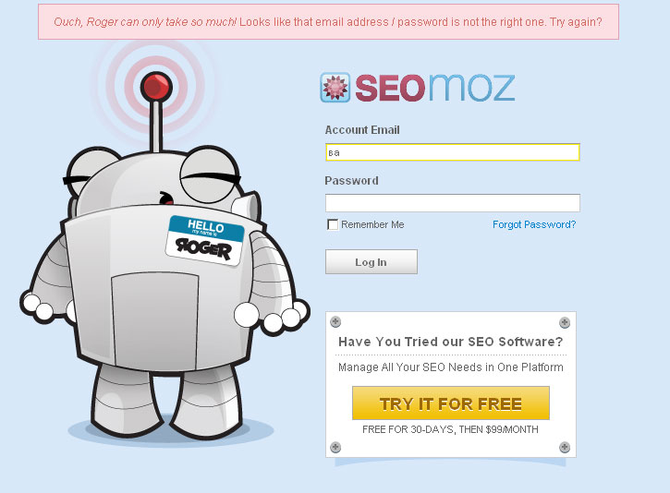The height and width of the screenshot is (493, 670).
Task: Click the bottom-right screw on promo panel
Action: tap(565, 447)
